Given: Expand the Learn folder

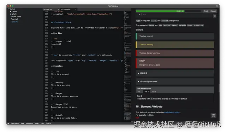Looking at the screenshot, I should (x=11, y=12).
